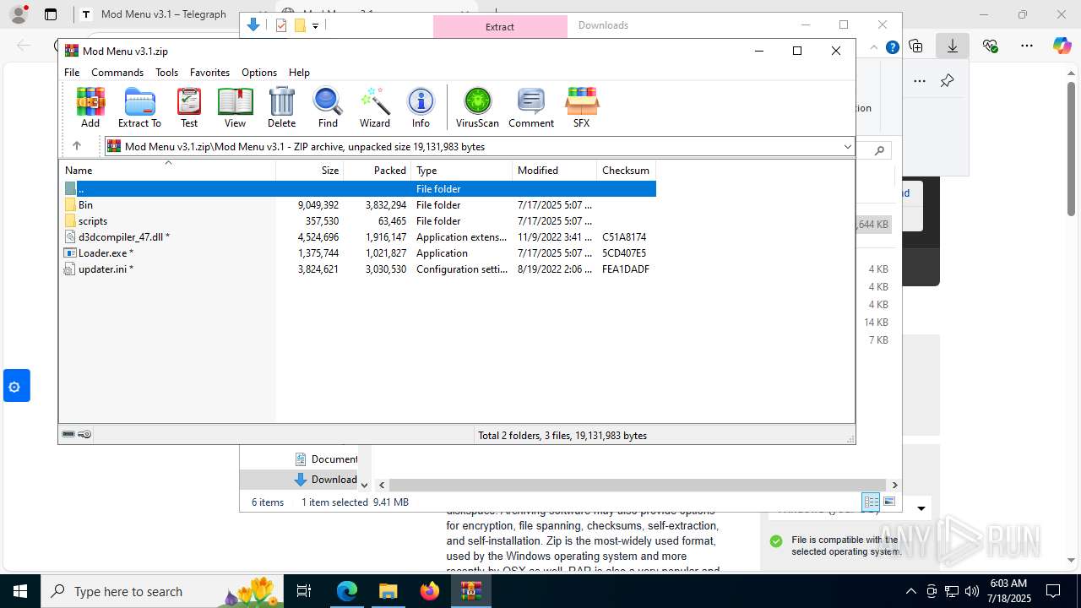Open the File menu
This screenshot has width=1081, height=608.
click(72, 73)
